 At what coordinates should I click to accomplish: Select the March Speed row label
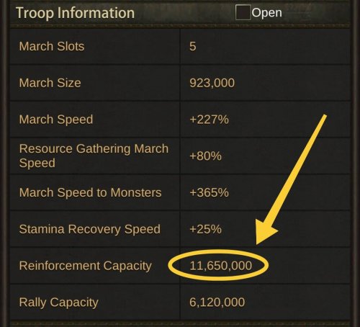[x=56, y=120]
